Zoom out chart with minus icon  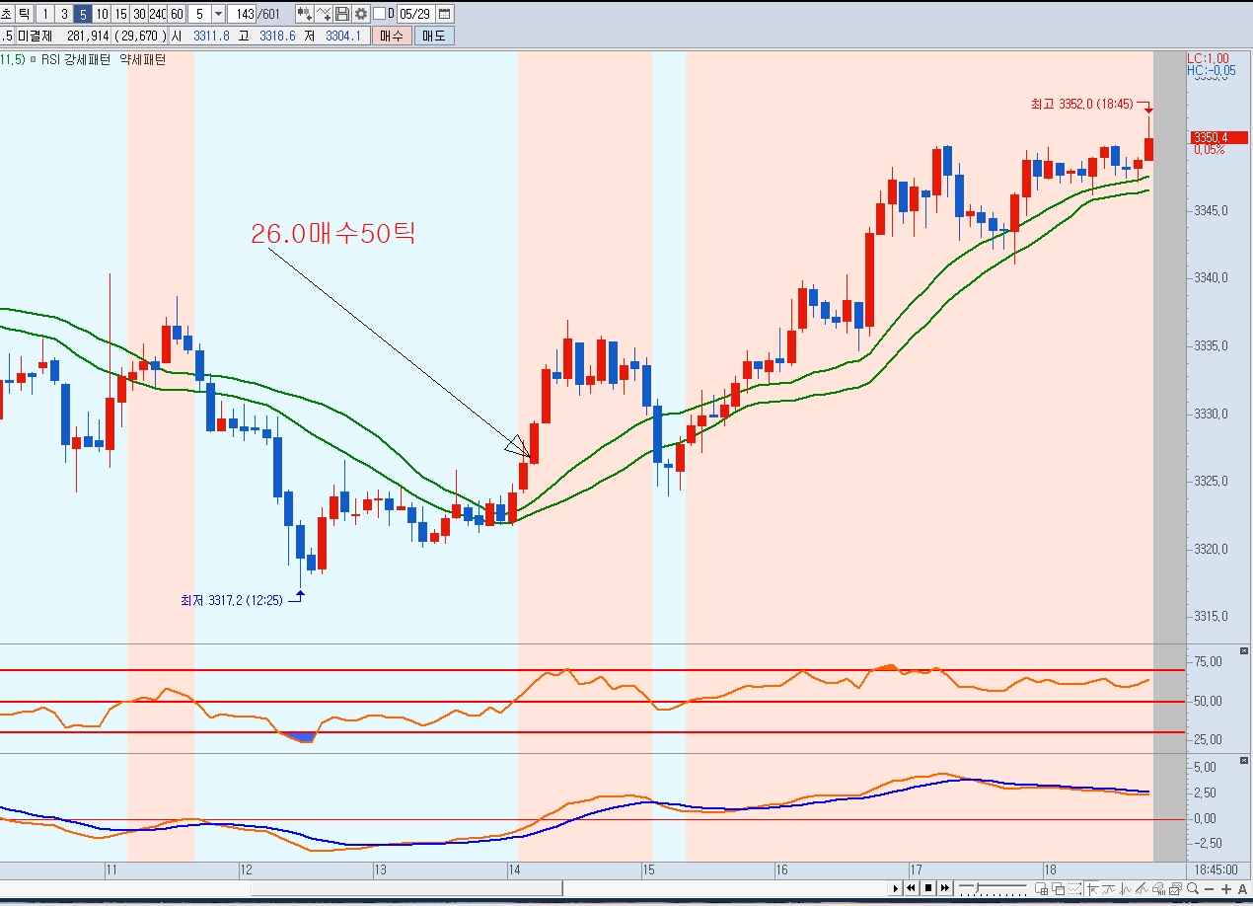coord(1209,889)
